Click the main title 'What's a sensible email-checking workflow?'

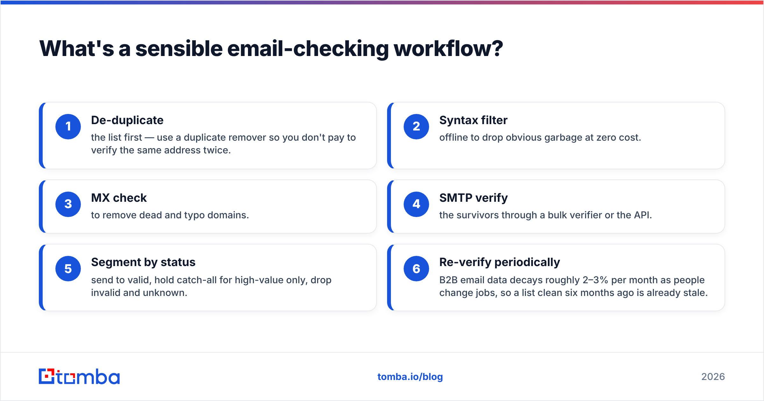click(x=271, y=49)
